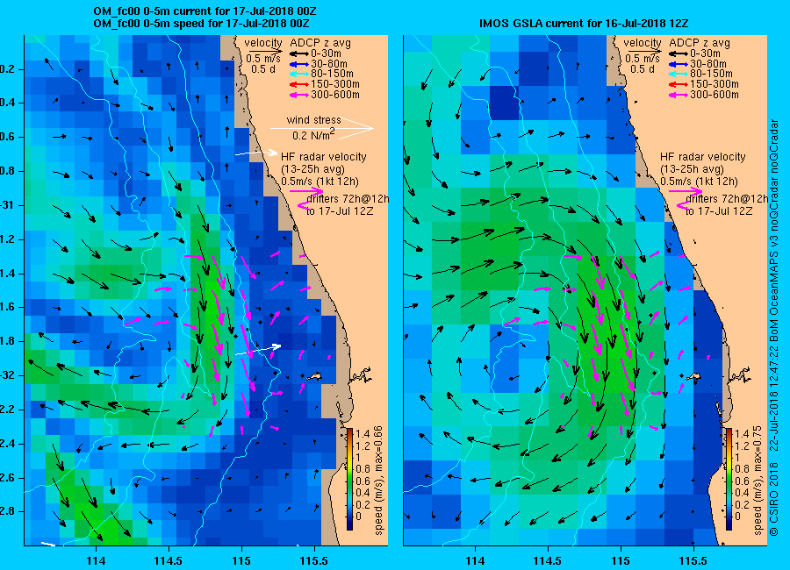The height and width of the screenshot is (570, 790).
Task: Click Rottnest Island on the OM_fc00 map
Action: (314, 376)
